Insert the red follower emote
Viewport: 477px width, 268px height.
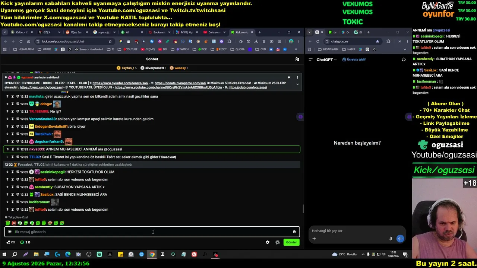[14, 223]
